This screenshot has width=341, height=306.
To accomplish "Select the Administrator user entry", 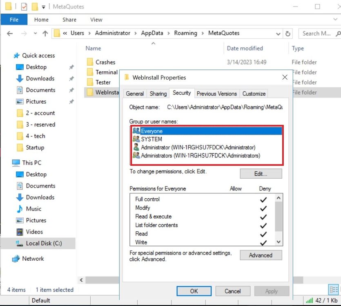I will click(x=207, y=147).
